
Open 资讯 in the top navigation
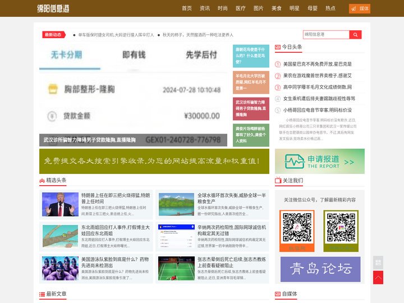[205, 8]
